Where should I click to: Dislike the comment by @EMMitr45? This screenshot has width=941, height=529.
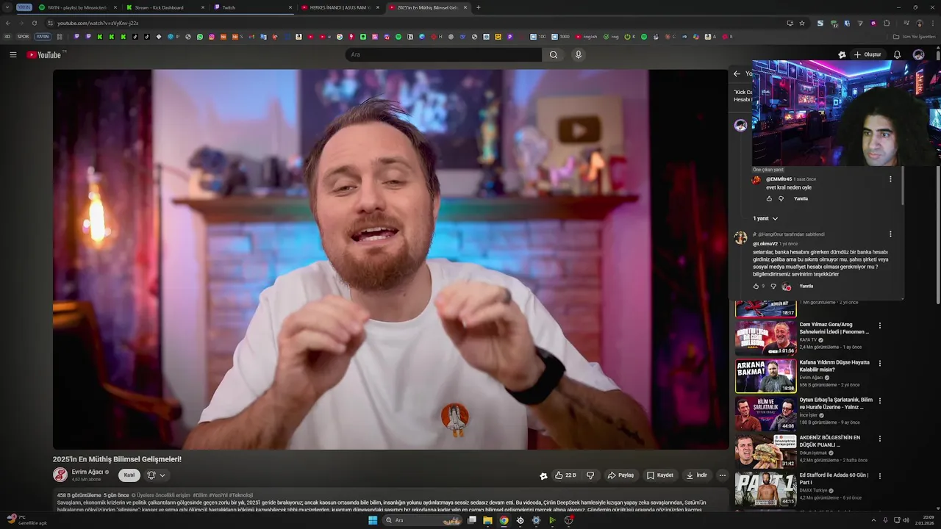pyautogui.click(x=781, y=198)
